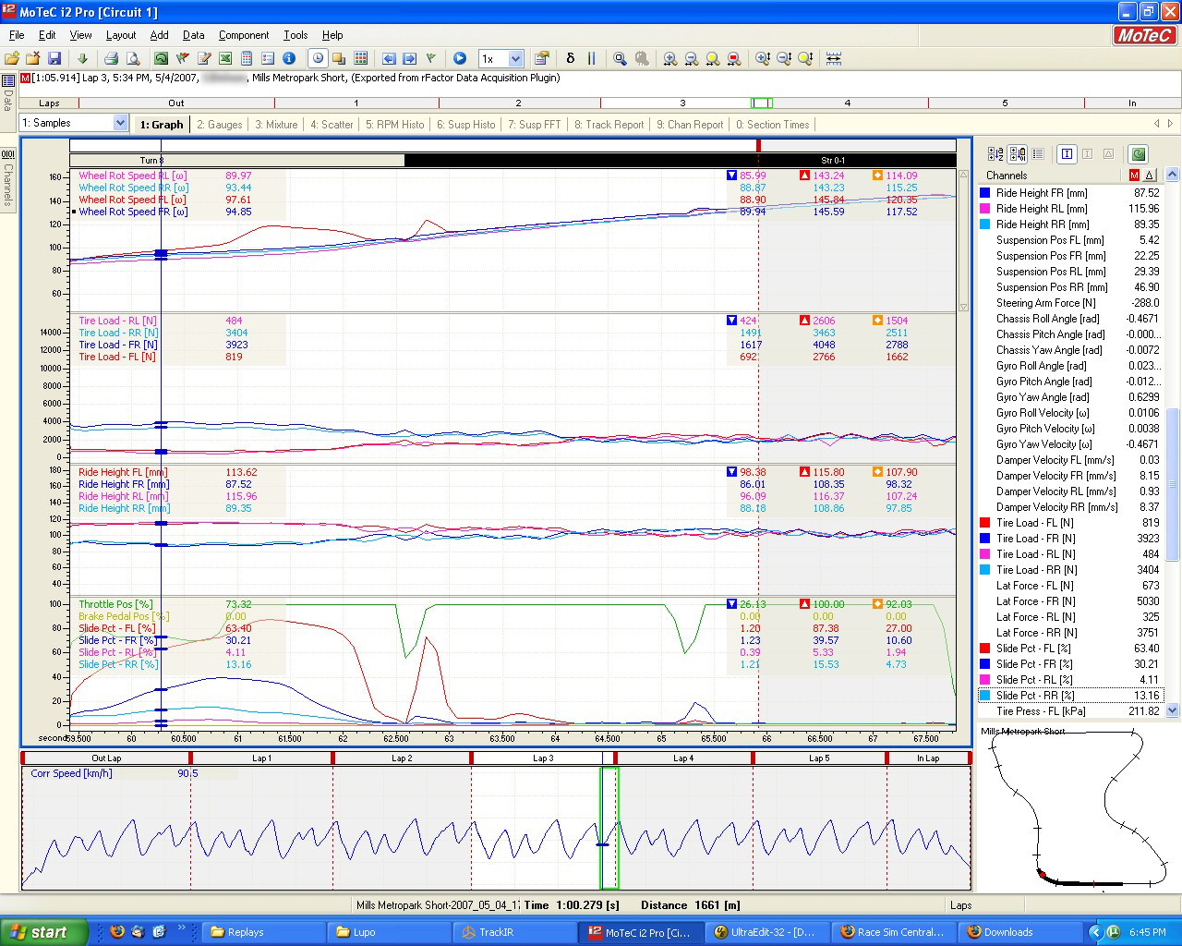Switch to the 0: Section Times tab

pyautogui.click(x=772, y=125)
